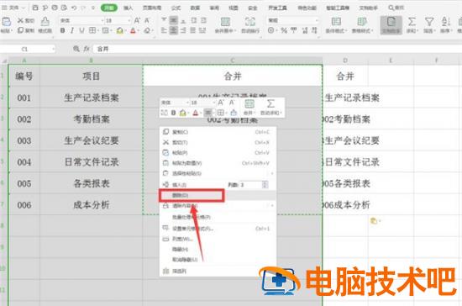Open the Data ribbon tab
462x306 pixels.
point(195,8)
